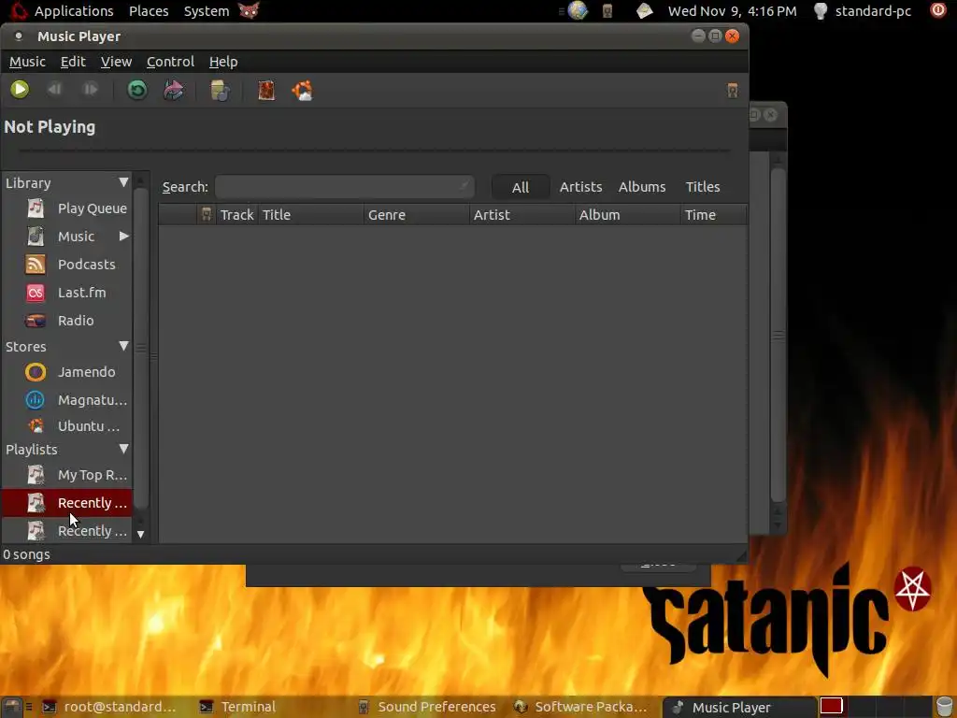Select Music library in sidebar

[67, 237]
